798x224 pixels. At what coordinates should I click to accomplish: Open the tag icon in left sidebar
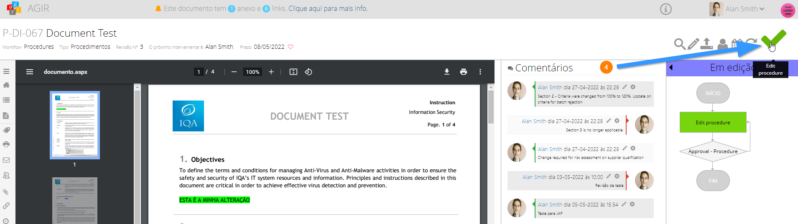[x=6, y=130]
